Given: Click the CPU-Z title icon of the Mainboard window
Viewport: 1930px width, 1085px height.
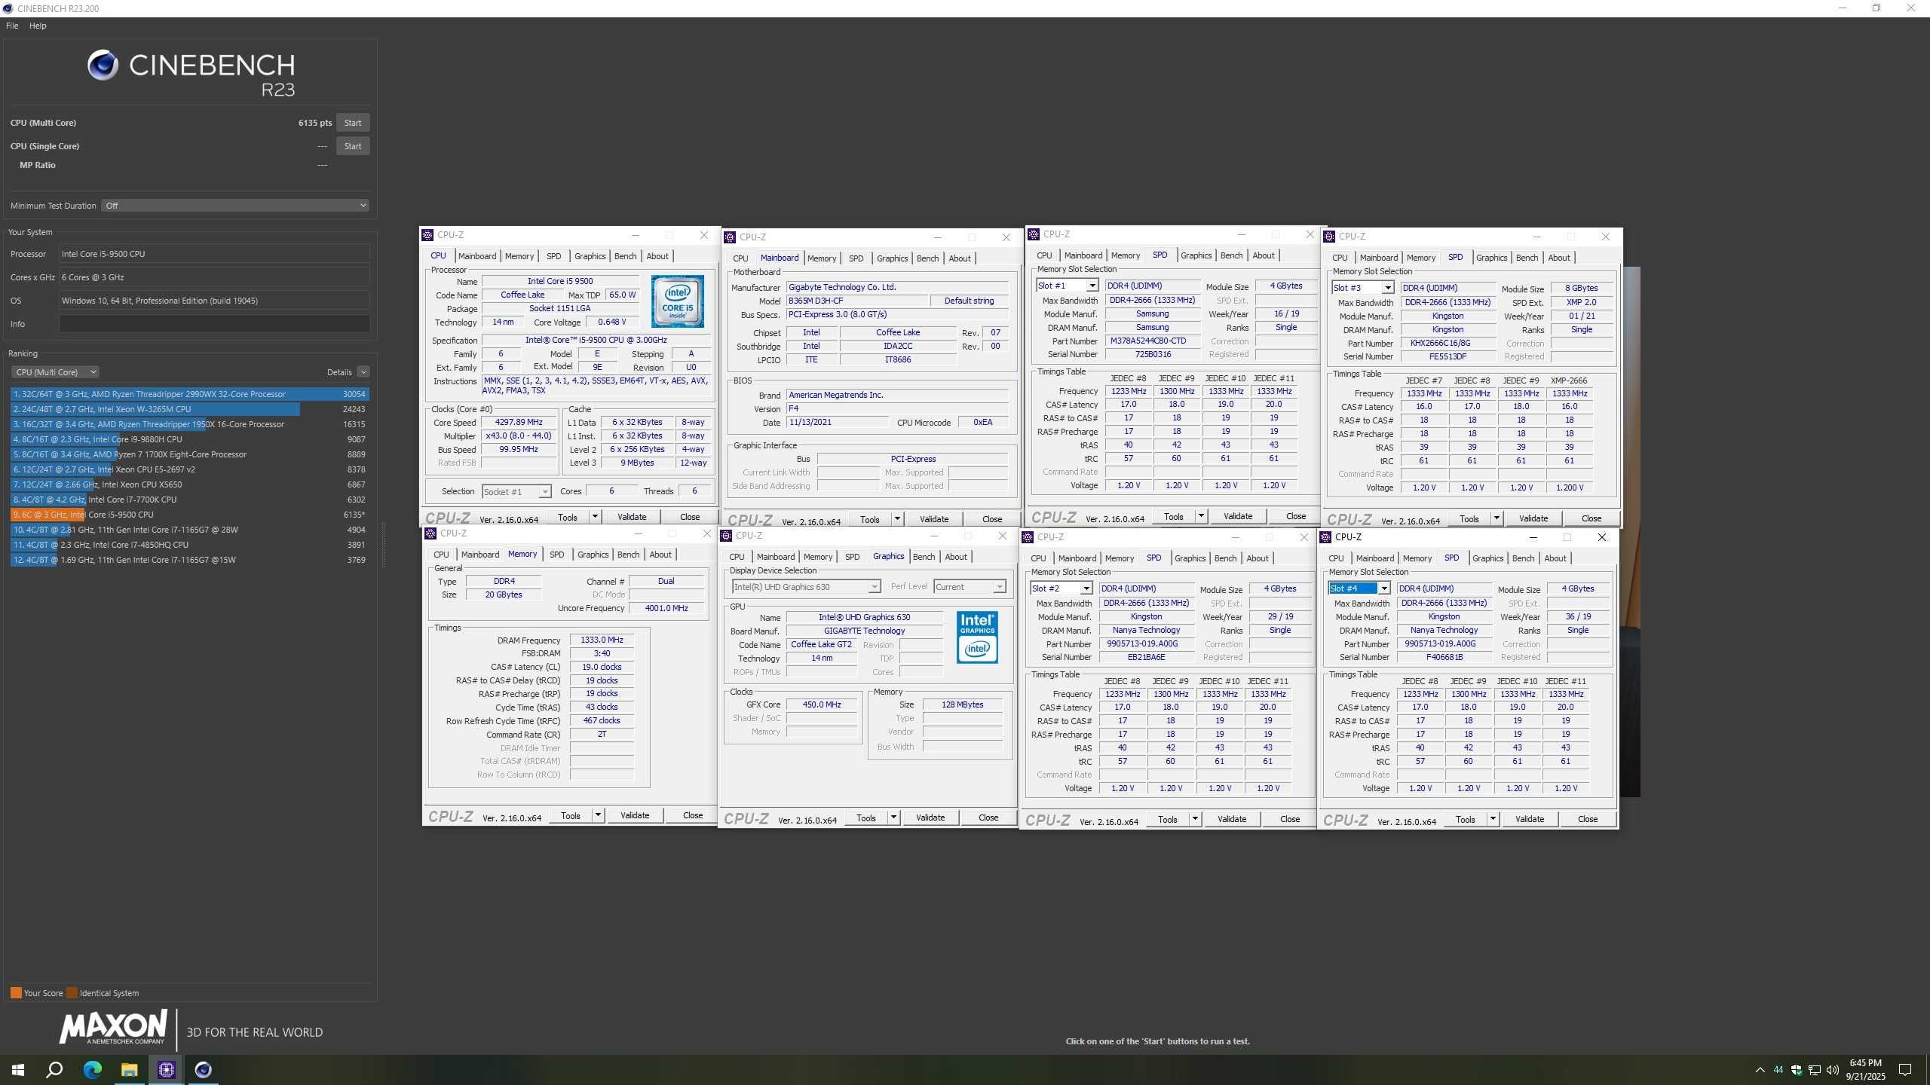Looking at the screenshot, I should 729,237.
